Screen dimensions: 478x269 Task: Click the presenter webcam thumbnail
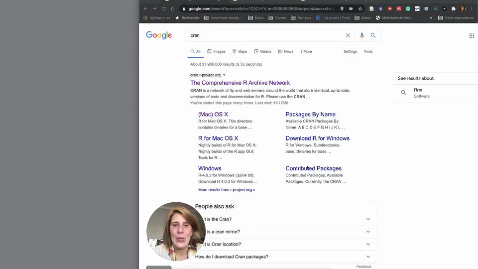[176, 232]
